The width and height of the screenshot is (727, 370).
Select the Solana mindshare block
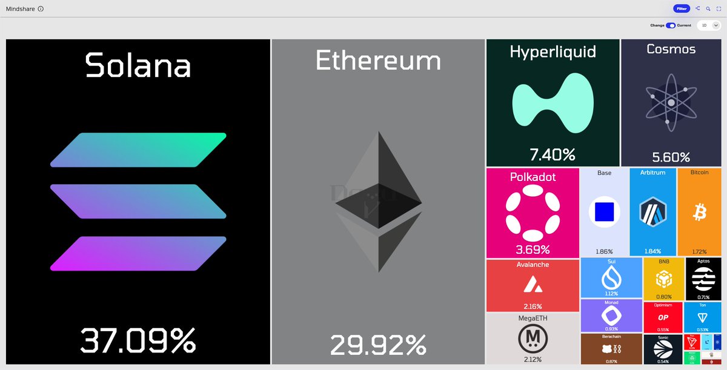click(x=138, y=202)
